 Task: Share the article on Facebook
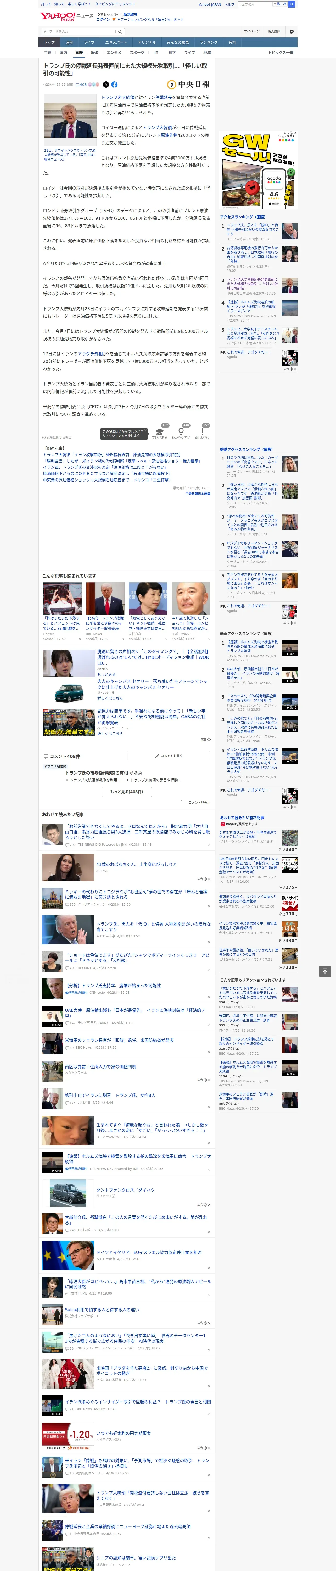point(114,85)
